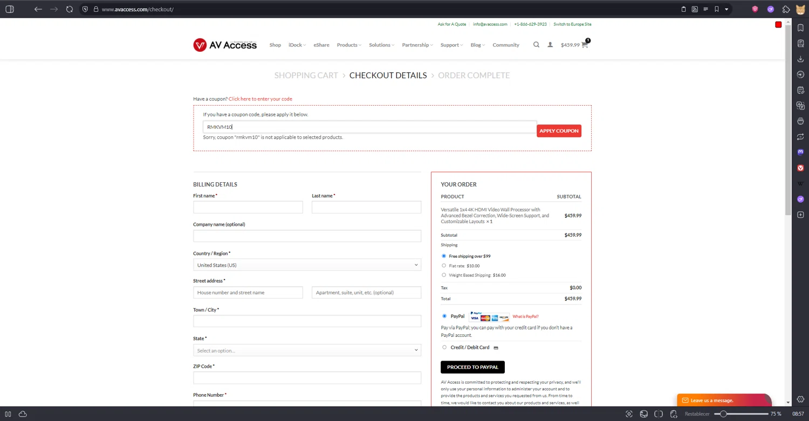Open 'Leave us a message' chat widget
The width and height of the screenshot is (809, 421).
point(724,400)
